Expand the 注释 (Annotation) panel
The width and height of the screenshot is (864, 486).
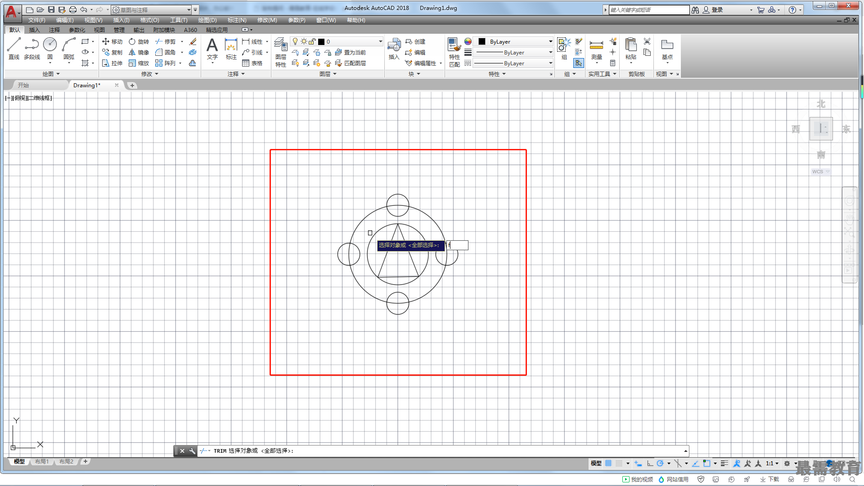(236, 74)
